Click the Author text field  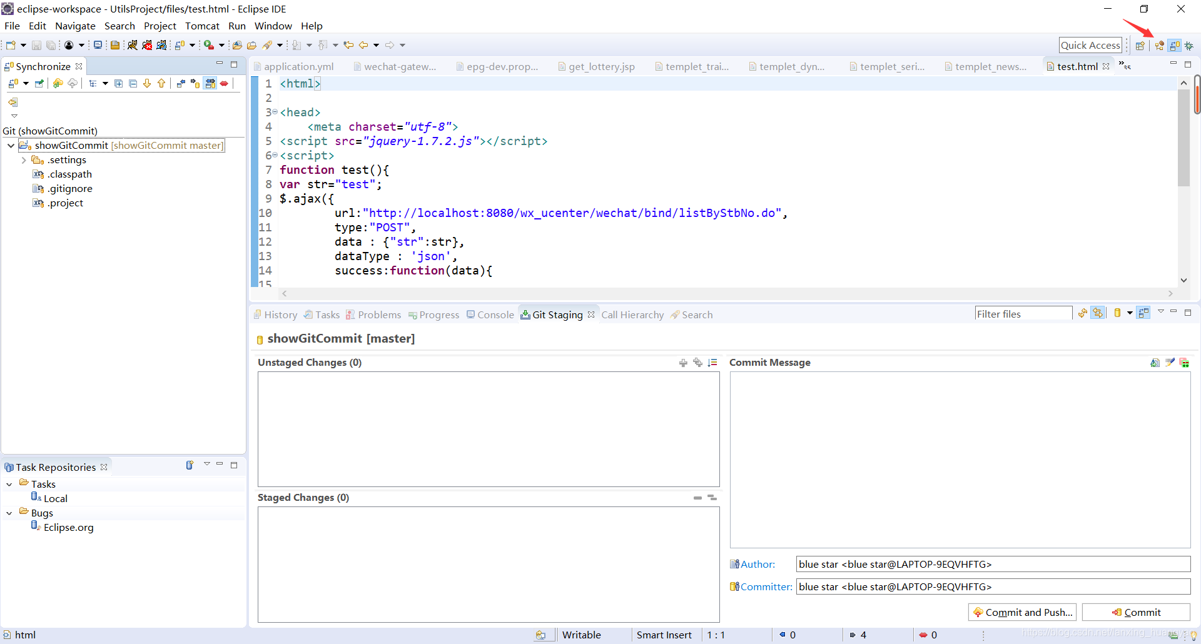[x=993, y=565]
